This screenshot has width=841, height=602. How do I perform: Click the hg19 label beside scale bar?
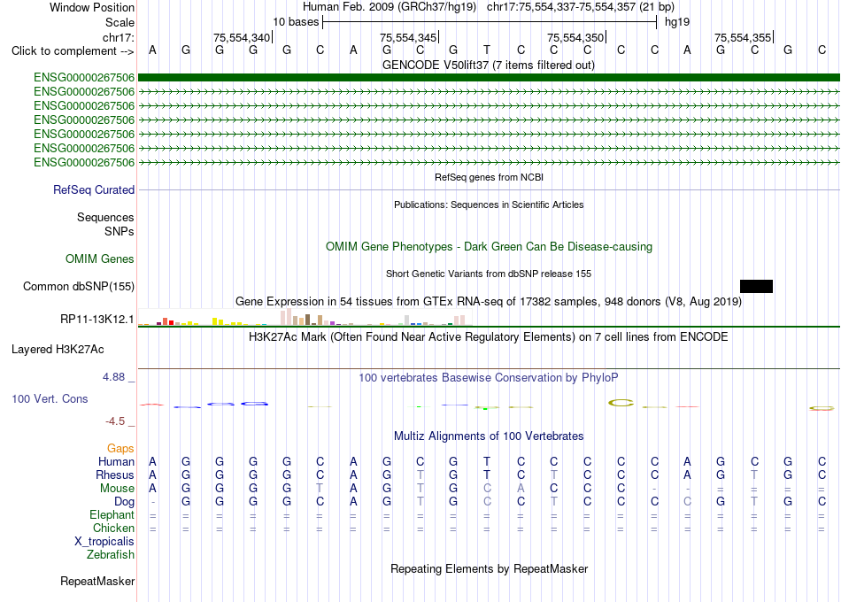pyautogui.click(x=677, y=22)
